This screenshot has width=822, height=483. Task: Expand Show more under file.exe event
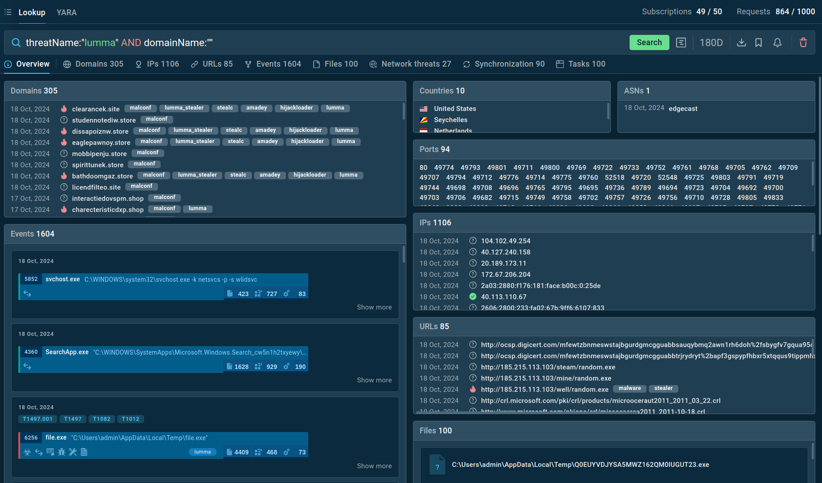(x=374, y=466)
